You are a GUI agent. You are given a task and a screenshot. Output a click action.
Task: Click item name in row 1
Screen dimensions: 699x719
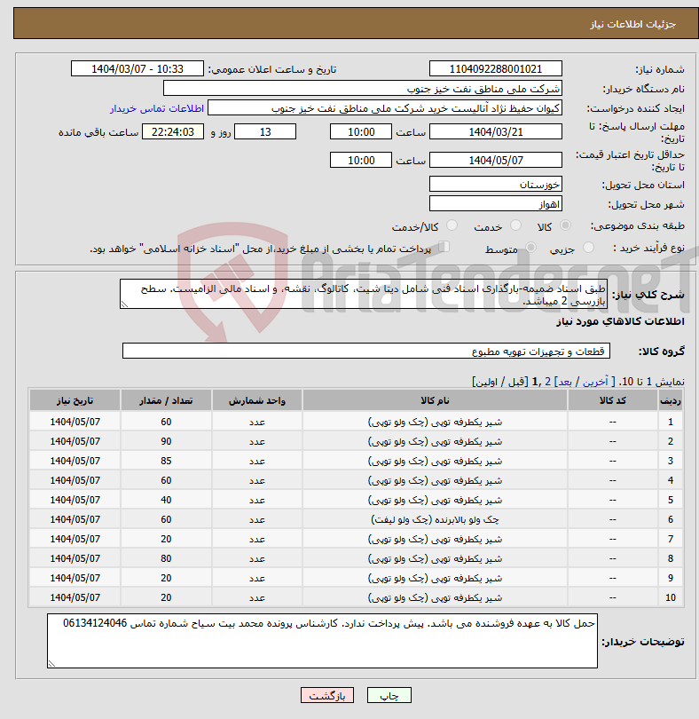coord(435,422)
